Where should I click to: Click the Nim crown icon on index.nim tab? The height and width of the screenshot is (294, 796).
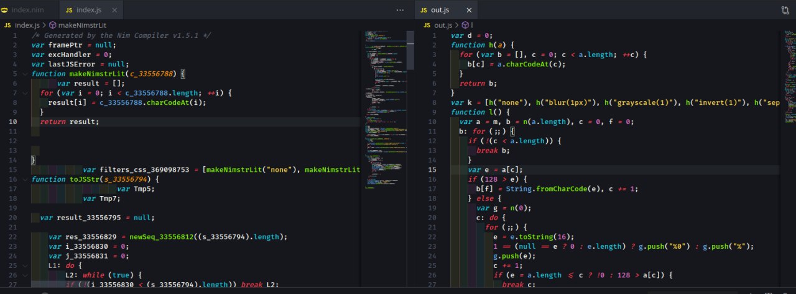pyautogui.click(x=6, y=11)
